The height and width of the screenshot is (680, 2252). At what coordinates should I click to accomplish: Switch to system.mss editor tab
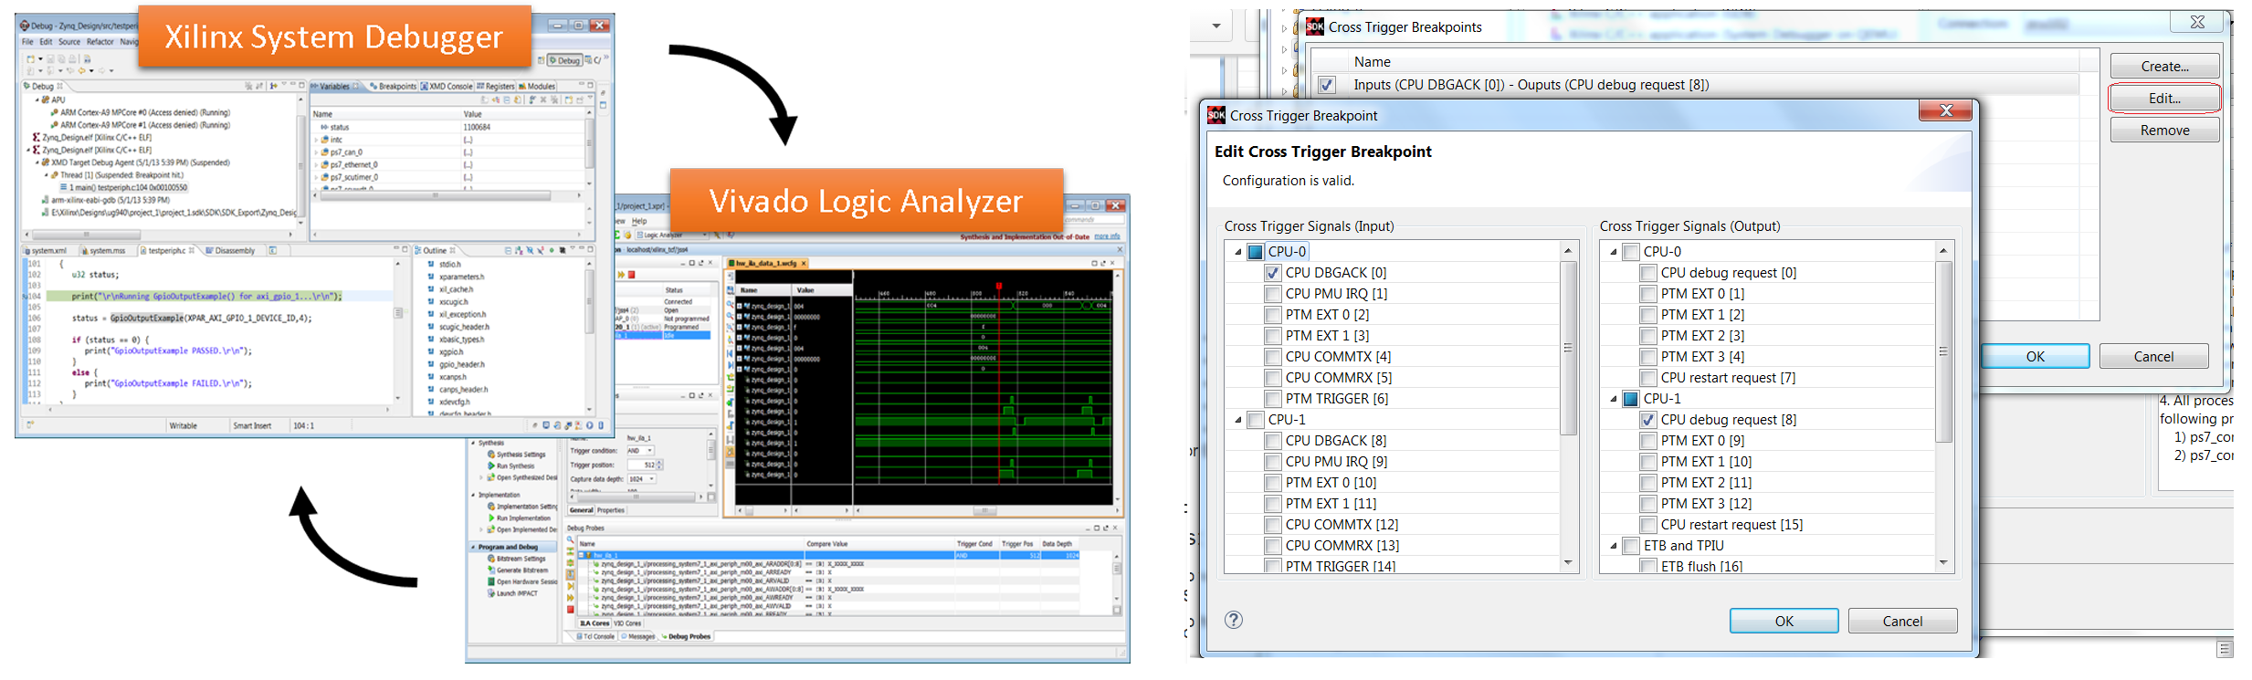(103, 250)
